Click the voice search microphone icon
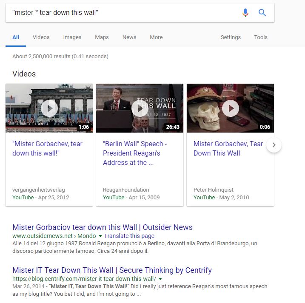The image size is (305, 303). click(x=245, y=13)
